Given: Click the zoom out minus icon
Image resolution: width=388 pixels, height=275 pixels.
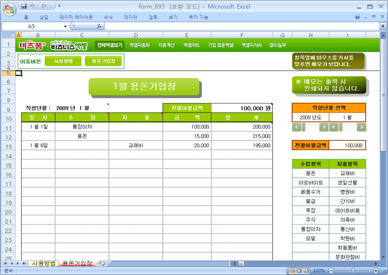Looking at the screenshot, I should [330, 270].
